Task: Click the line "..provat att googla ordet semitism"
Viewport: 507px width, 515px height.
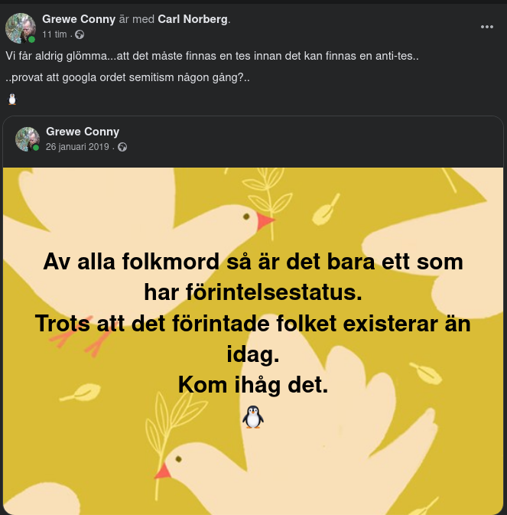Action: [x=128, y=78]
